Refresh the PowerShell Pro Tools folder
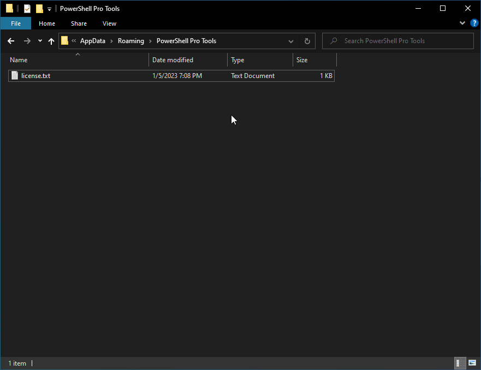 point(307,41)
